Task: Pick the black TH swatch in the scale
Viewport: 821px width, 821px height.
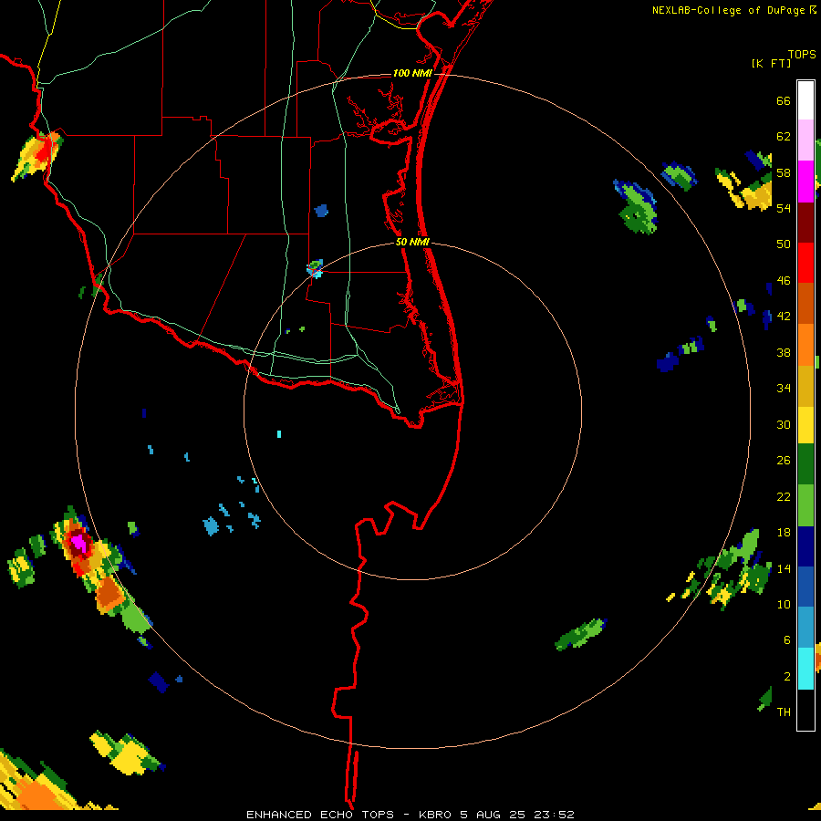Action: [805, 709]
